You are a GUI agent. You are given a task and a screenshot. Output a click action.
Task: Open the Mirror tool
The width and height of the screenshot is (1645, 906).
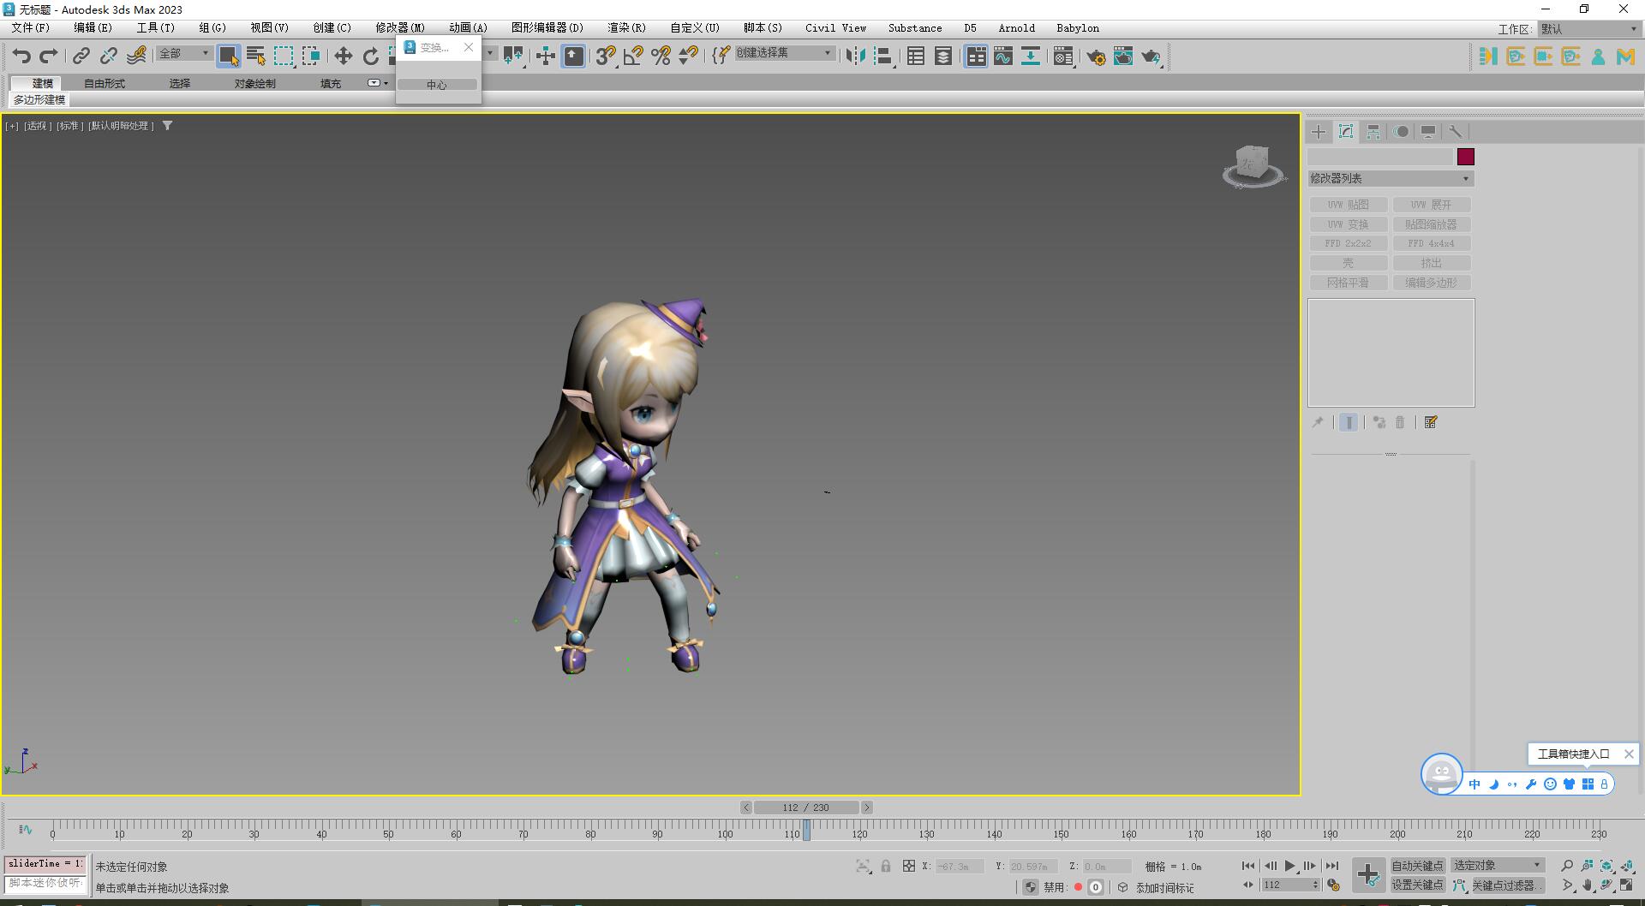(854, 57)
